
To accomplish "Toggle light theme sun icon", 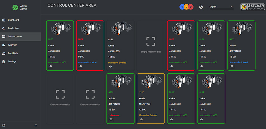I will click(x=4, y=125).
